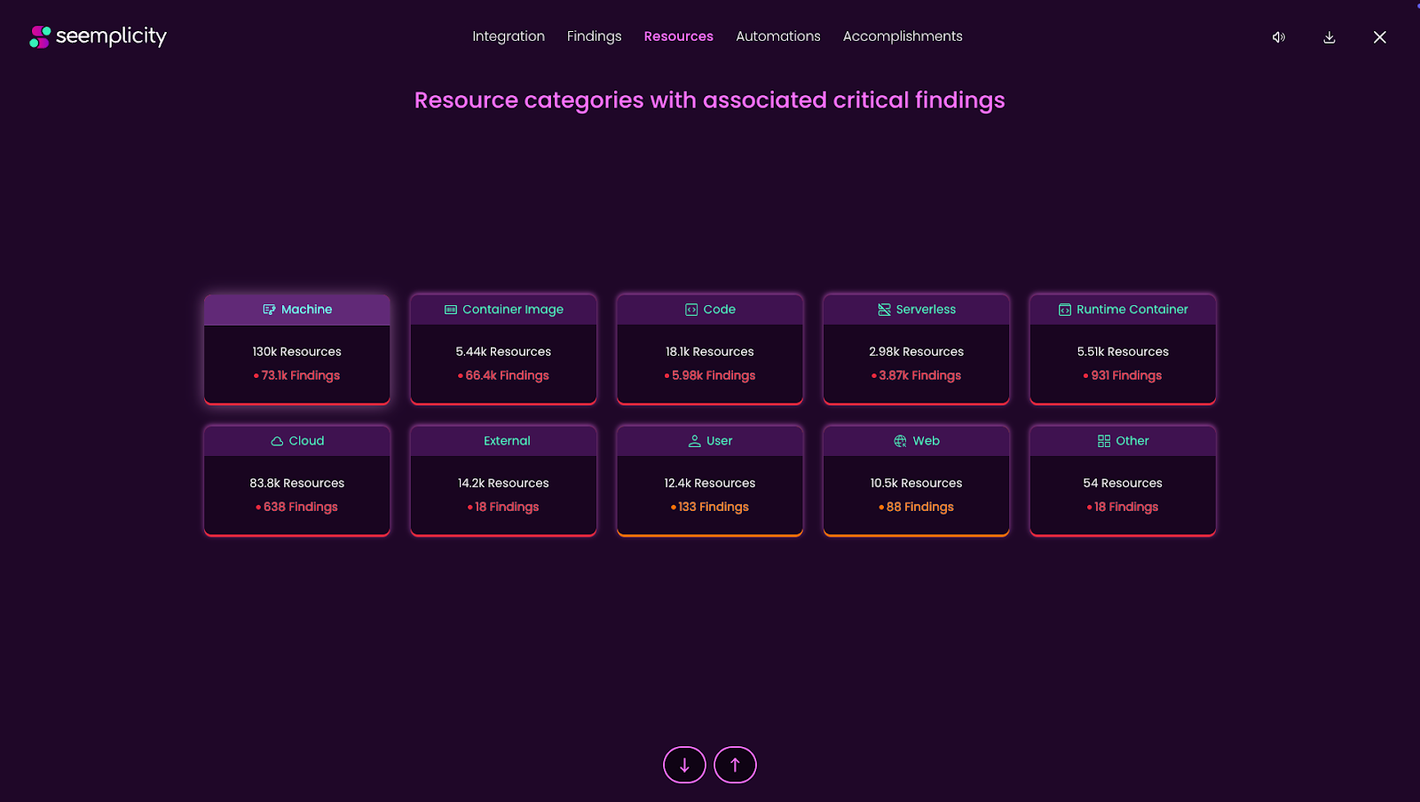Viewport: 1420px width, 802px height.
Task: Navigate to the Accomplishments tab
Action: click(x=902, y=36)
